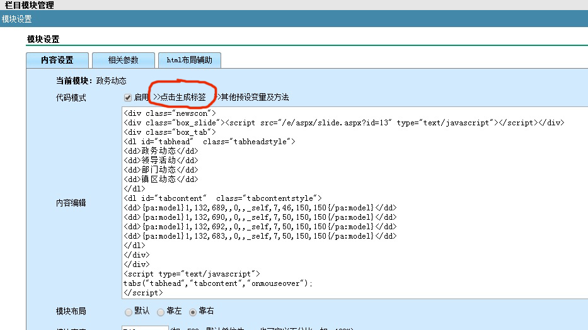This screenshot has height=330, width=588.
Task: Click the pa:model line containing 132,683
Action: pyautogui.click(x=260, y=236)
